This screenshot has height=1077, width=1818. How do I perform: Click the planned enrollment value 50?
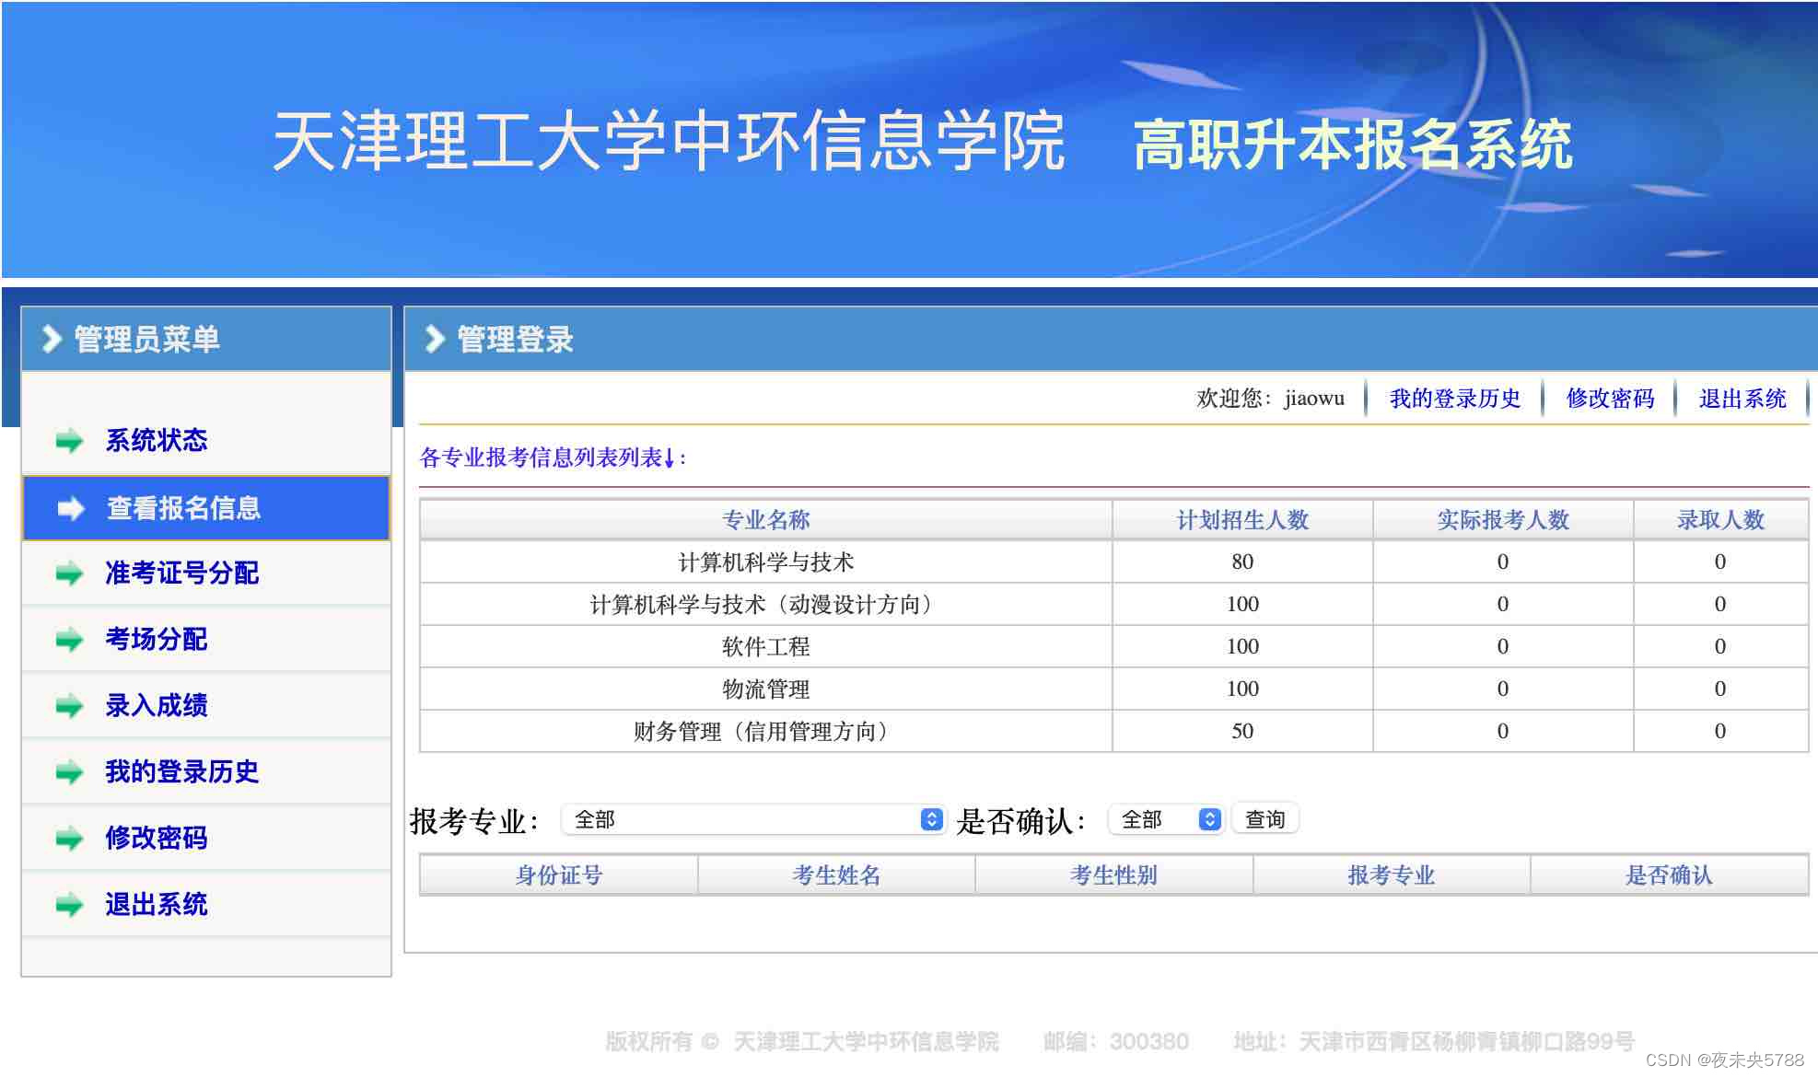pyautogui.click(x=1242, y=731)
